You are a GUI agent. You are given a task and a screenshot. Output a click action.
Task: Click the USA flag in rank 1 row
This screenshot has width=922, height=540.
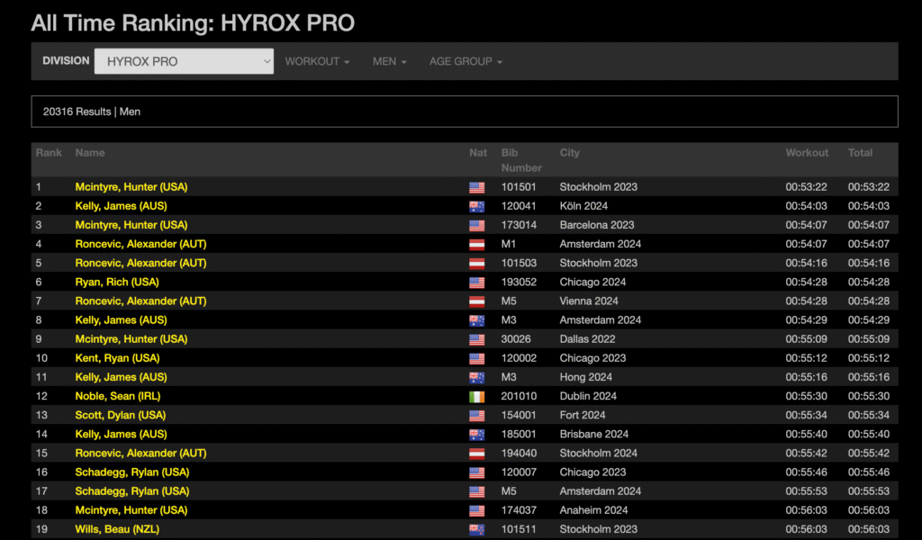pos(477,187)
